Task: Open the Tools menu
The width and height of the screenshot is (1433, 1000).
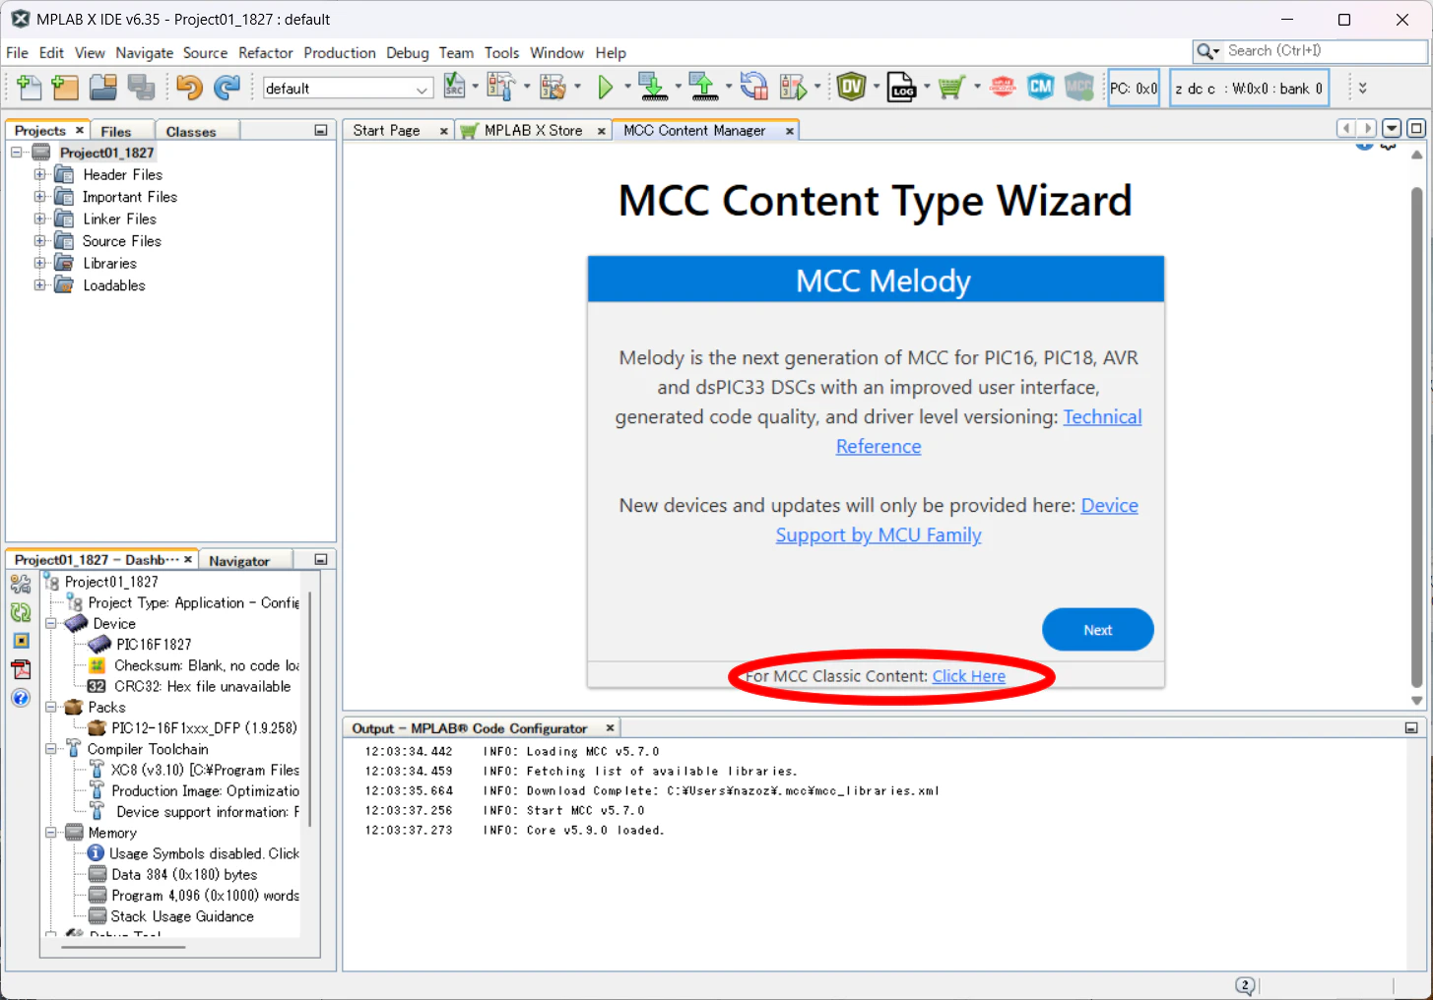Action: (x=501, y=53)
